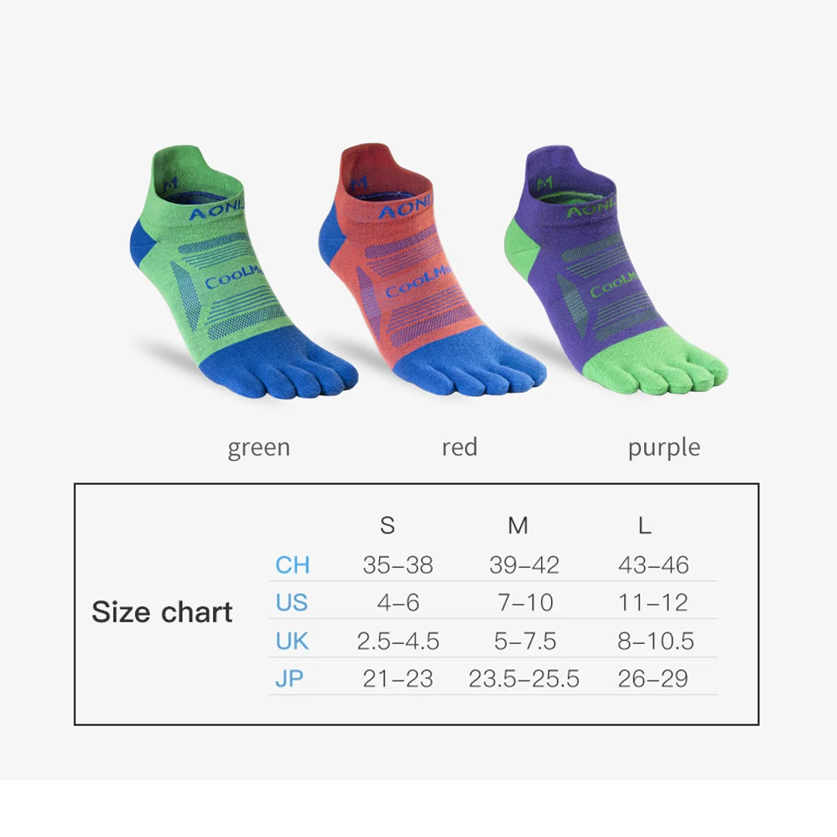
Task: Click the JP row label
Action: pyautogui.click(x=289, y=679)
